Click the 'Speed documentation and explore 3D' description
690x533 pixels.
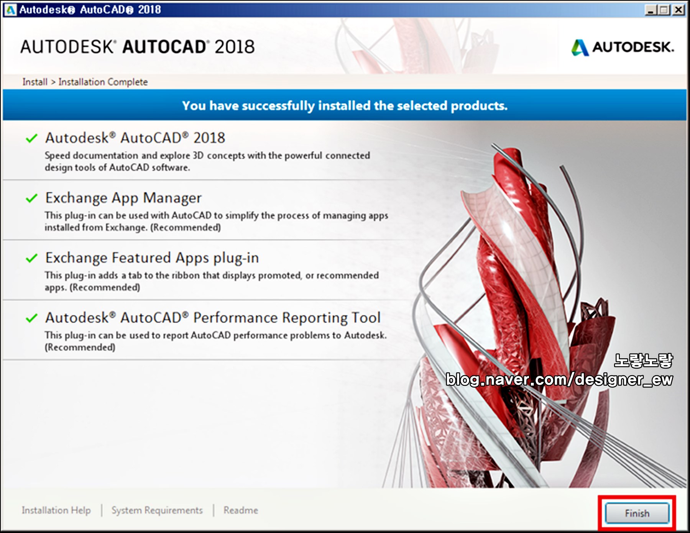point(207,161)
